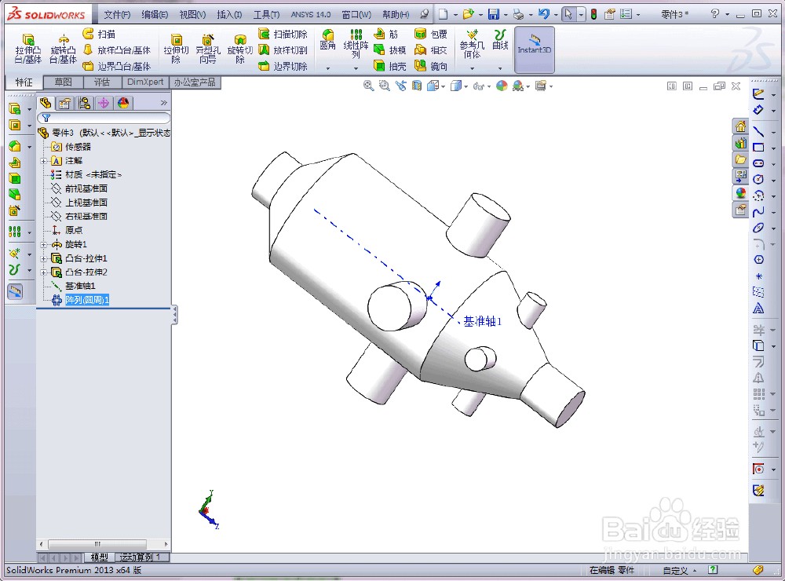Open the 异型孔向导 hole wizard

click(208, 49)
